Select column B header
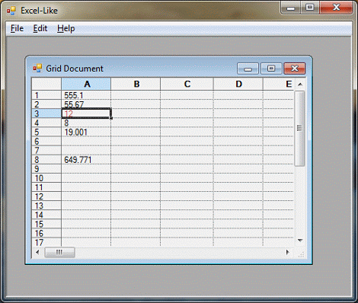 point(136,84)
